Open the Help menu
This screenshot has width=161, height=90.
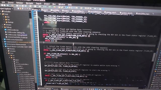tap(70, 5)
